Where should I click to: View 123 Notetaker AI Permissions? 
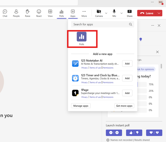108,68
